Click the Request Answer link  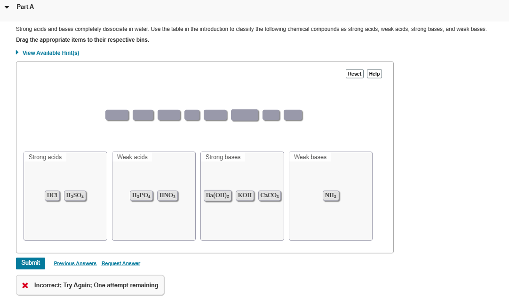120,263
